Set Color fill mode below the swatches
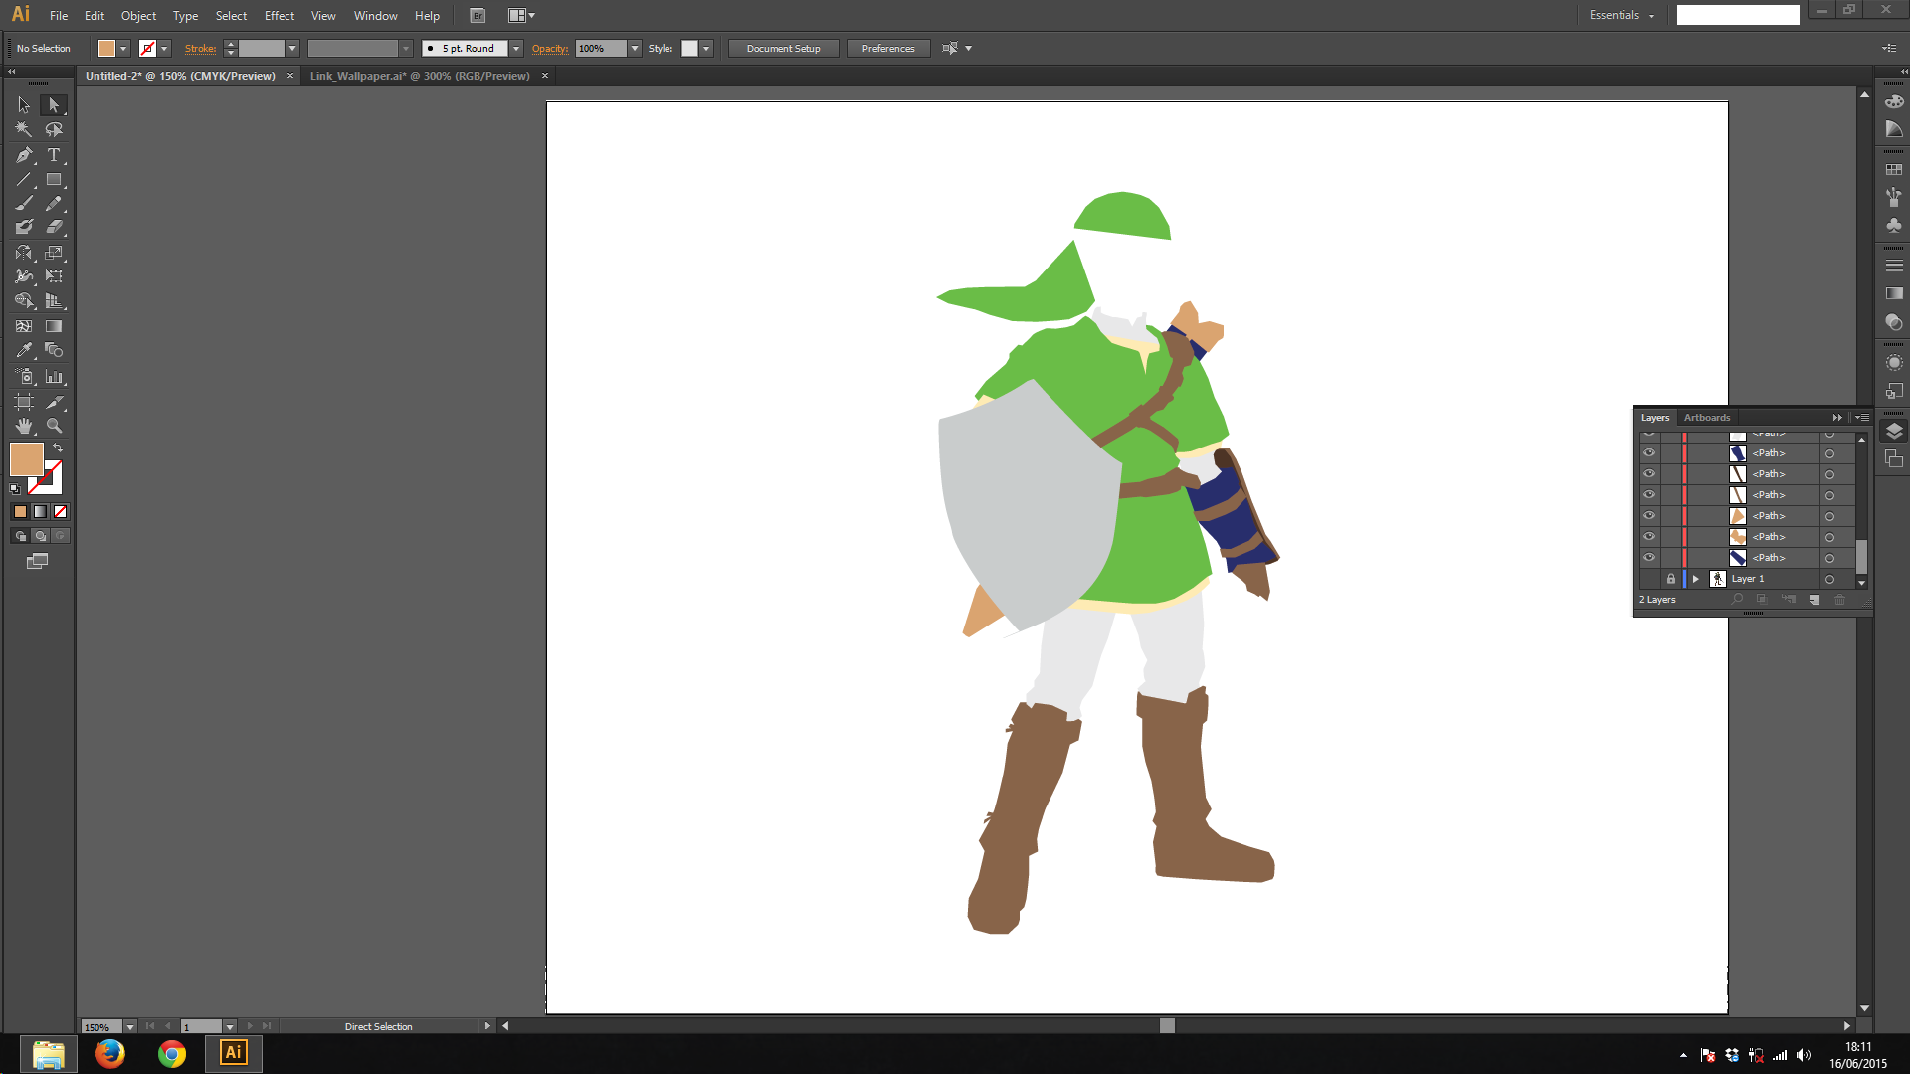 point(20,512)
